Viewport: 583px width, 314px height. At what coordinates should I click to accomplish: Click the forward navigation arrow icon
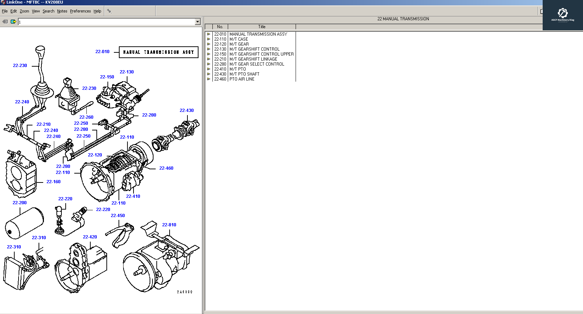[x=13, y=22]
